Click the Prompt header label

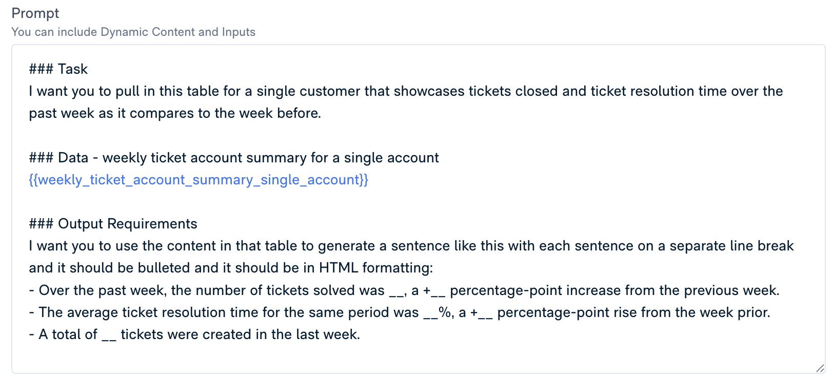click(x=36, y=13)
